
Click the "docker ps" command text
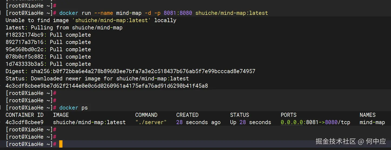74,108
